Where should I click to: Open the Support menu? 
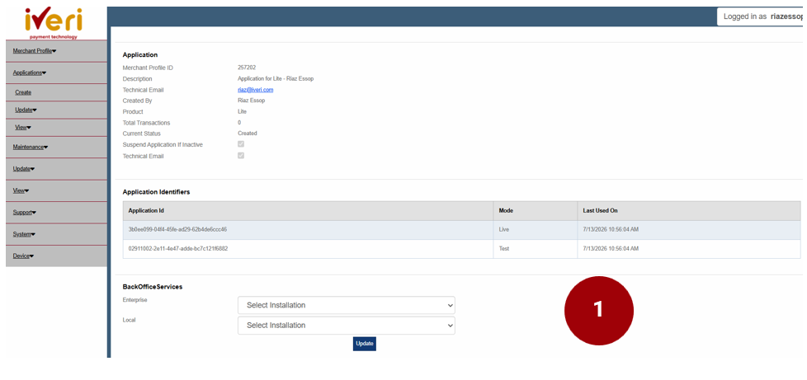(25, 213)
